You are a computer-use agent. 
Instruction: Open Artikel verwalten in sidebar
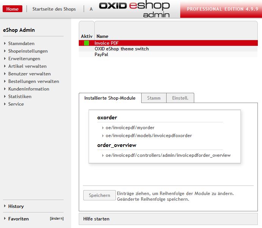click(x=27, y=66)
